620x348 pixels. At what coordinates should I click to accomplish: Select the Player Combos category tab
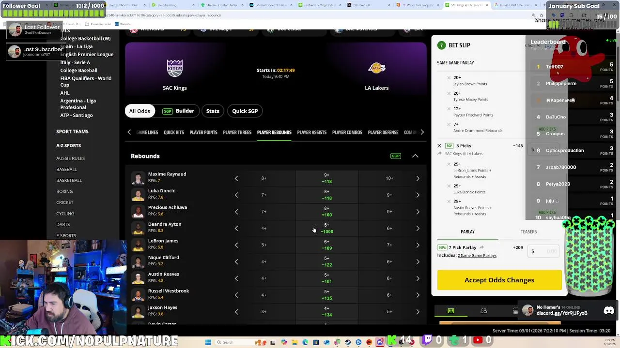coord(347,132)
